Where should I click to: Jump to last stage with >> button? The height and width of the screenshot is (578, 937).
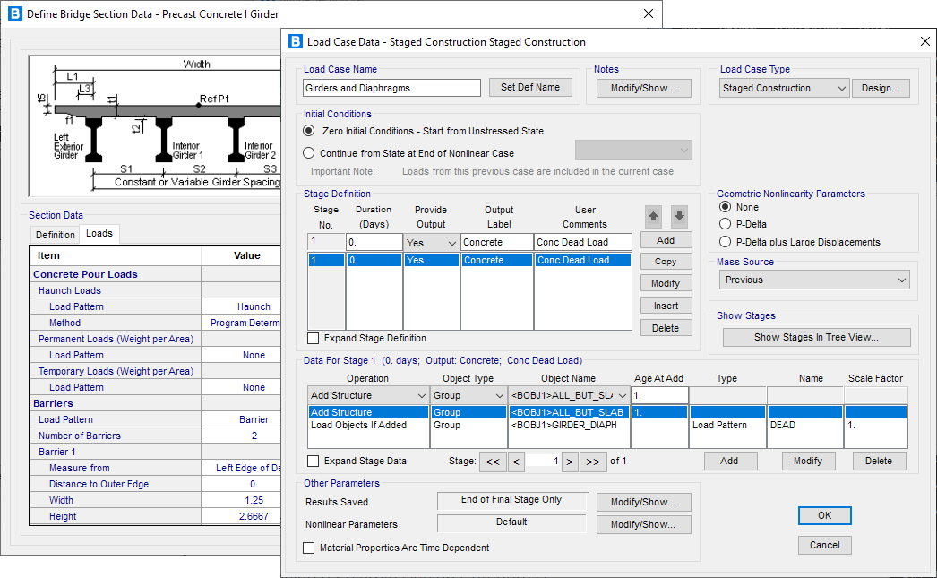592,462
